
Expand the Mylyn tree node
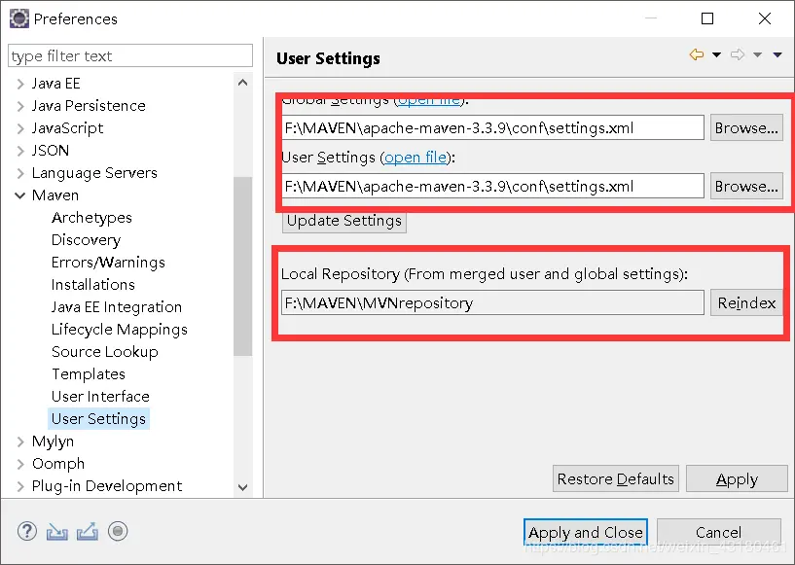point(20,441)
